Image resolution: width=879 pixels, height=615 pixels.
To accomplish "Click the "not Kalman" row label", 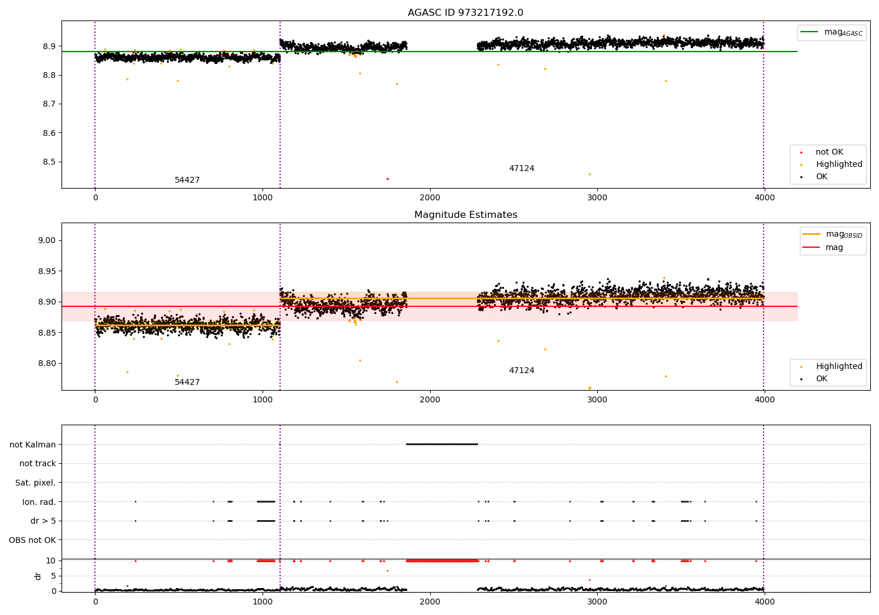I will (33, 445).
